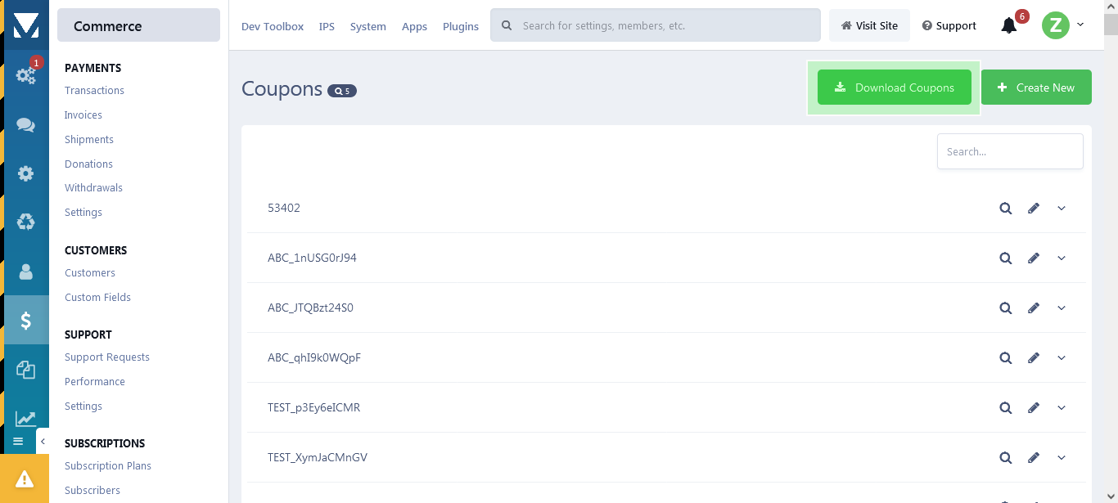Click the yellow warning triangle icon
This screenshot has height=503, width=1118.
point(25,478)
